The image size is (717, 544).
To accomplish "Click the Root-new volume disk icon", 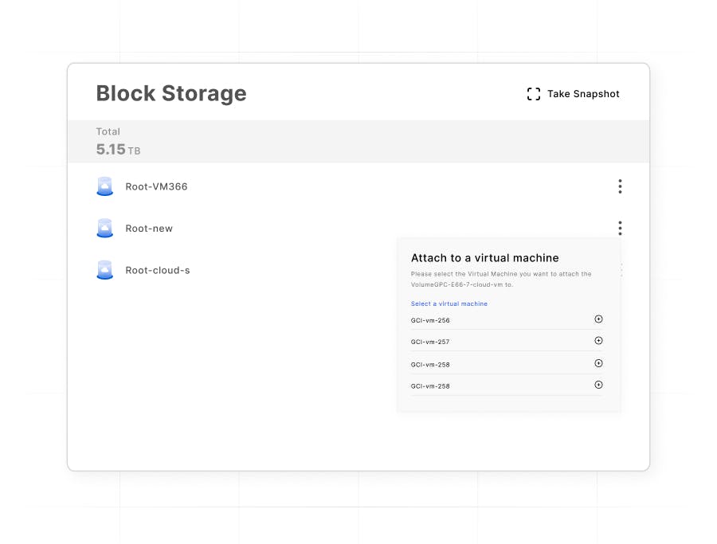I will pyautogui.click(x=104, y=229).
